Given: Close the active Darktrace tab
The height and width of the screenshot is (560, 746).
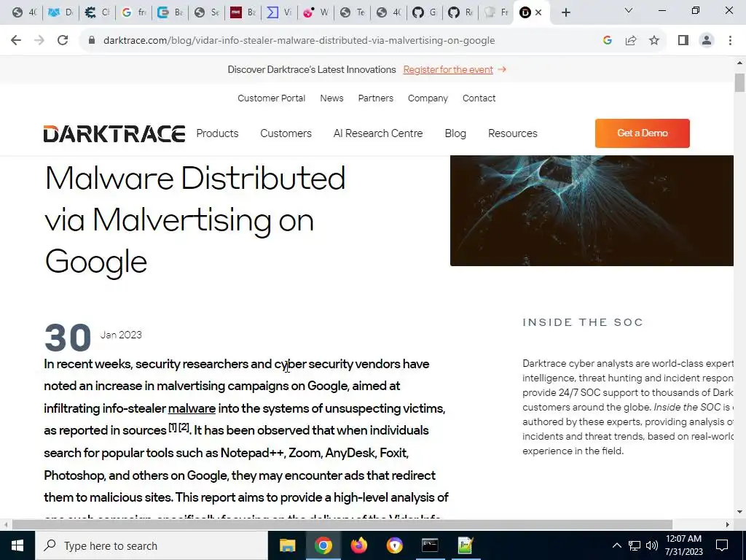Looking at the screenshot, I should (x=538, y=13).
